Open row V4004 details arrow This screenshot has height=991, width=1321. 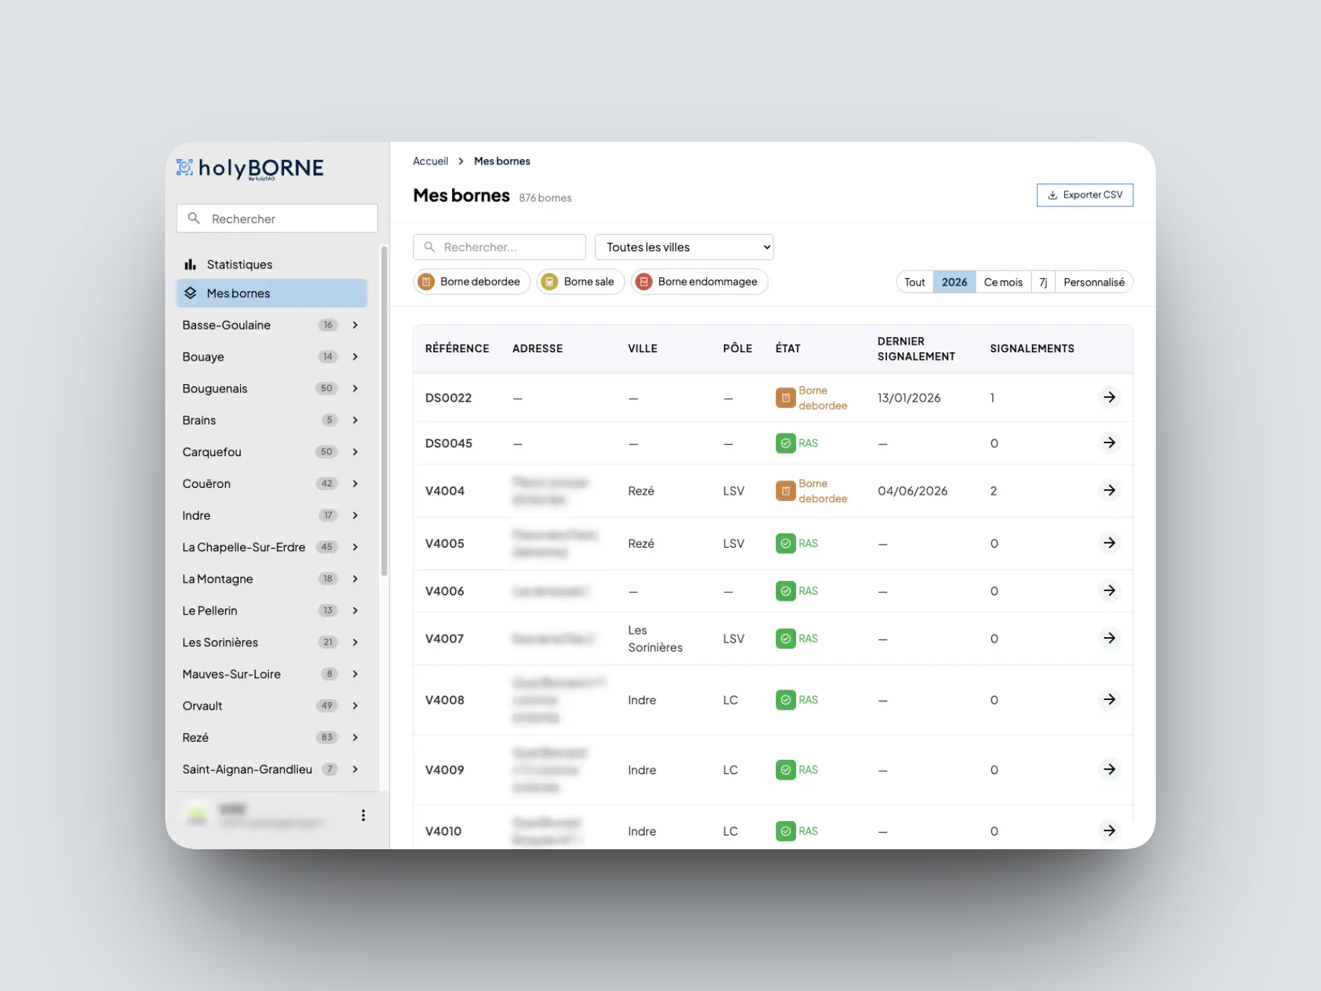1109,490
